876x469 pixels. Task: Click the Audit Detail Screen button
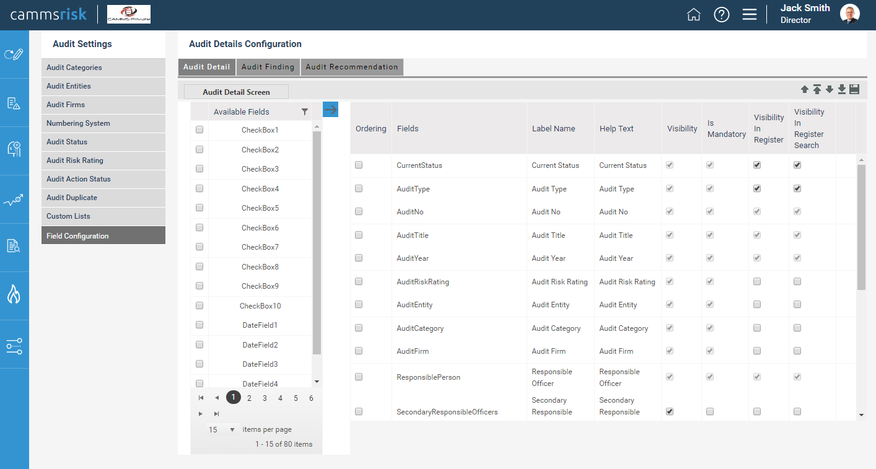click(x=236, y=92)
